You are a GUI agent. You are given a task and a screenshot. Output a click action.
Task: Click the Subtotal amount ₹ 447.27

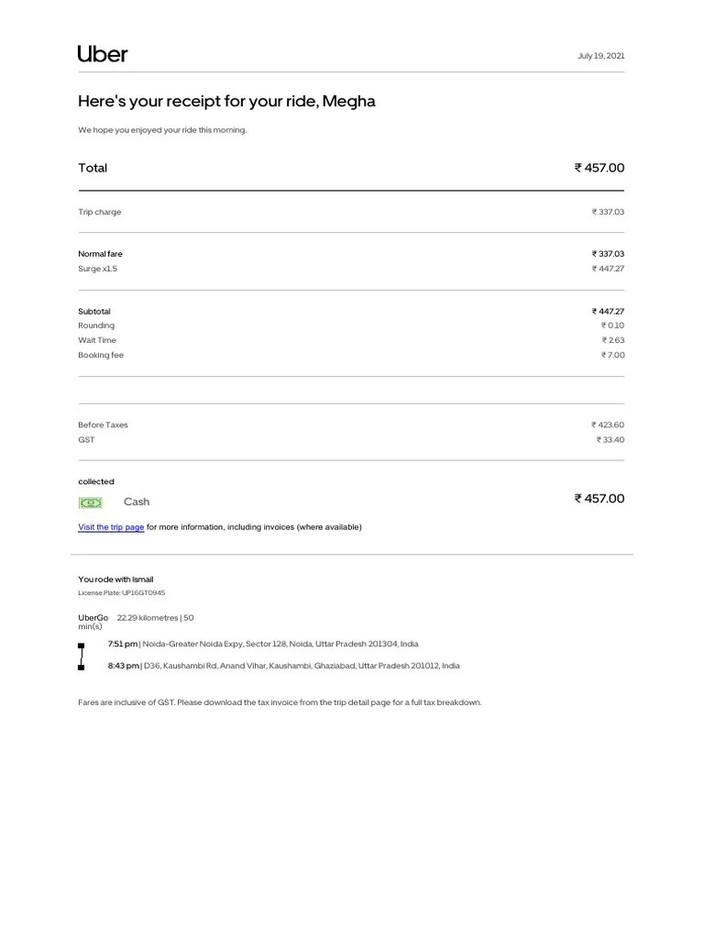[608, 312]
